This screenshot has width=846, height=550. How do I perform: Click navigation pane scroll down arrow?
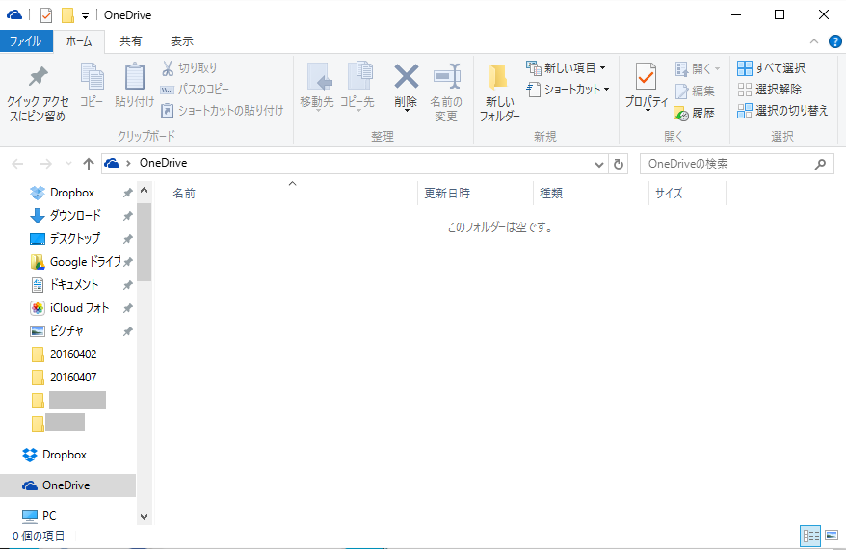pos(145,516)
